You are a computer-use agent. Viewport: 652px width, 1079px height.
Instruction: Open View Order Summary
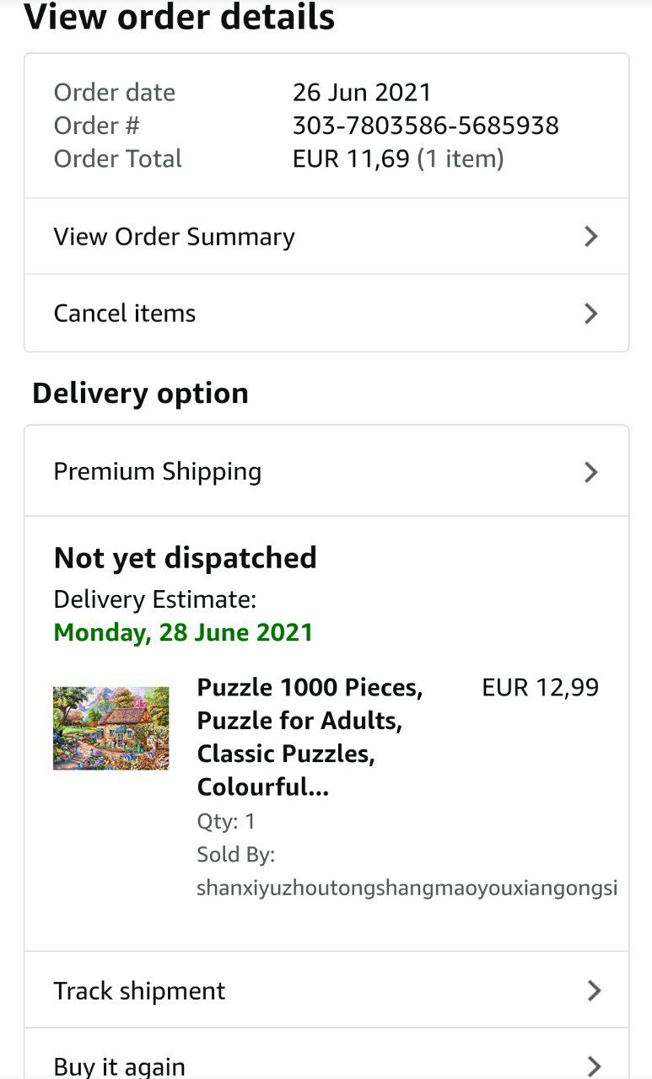click(x=174, y=237)
